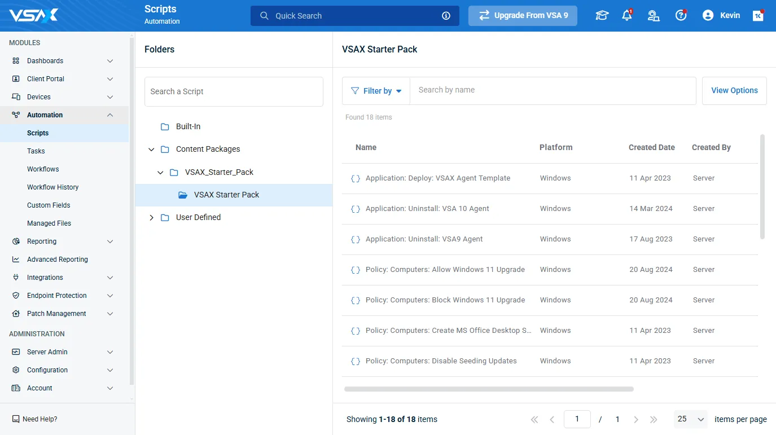Go to the next page arrow
This screenshot has width=776, height=435.
point(636,419)
